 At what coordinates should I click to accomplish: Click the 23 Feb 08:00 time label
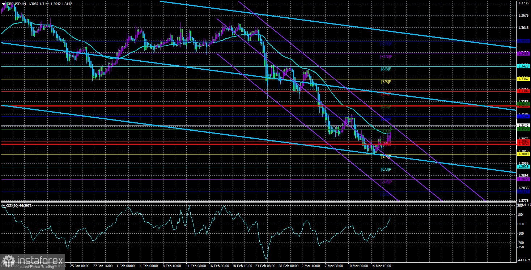point(265,266)
